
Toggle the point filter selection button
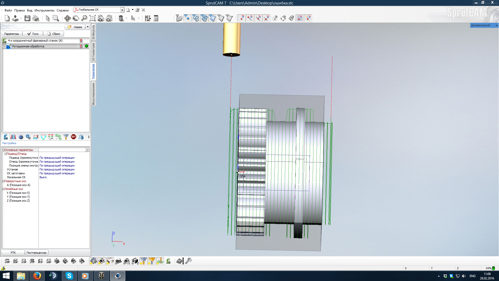[x=187, y=18]
